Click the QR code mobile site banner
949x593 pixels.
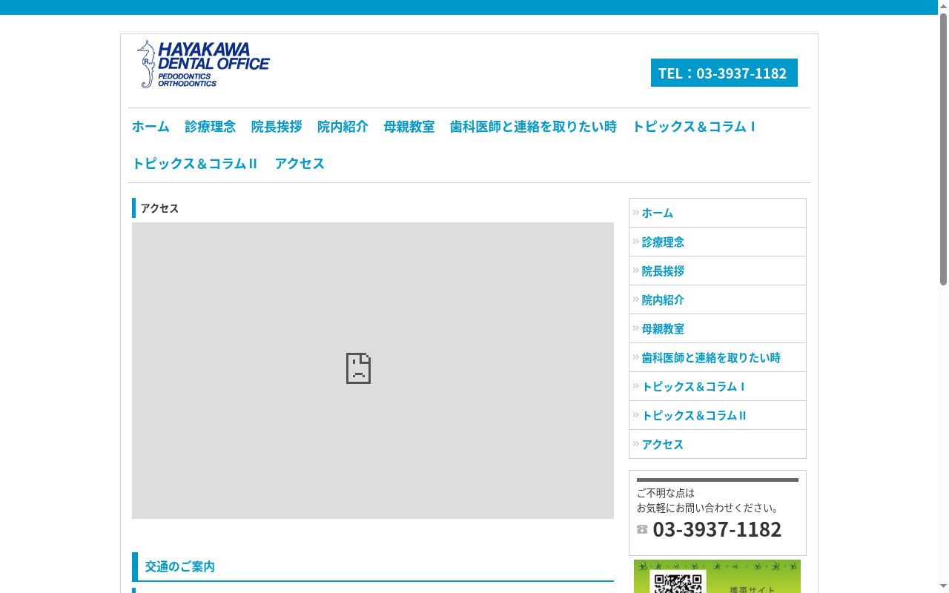click(x=717, y=577)
